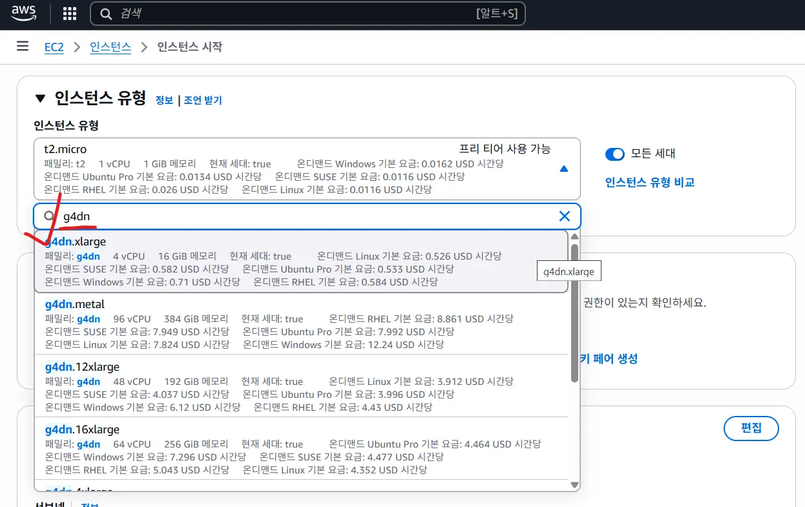Viewport: 805px width, 507px height.
Task: Click the g4dn instance type filter field
Action: pyautogui.click(x=307, y=216)
